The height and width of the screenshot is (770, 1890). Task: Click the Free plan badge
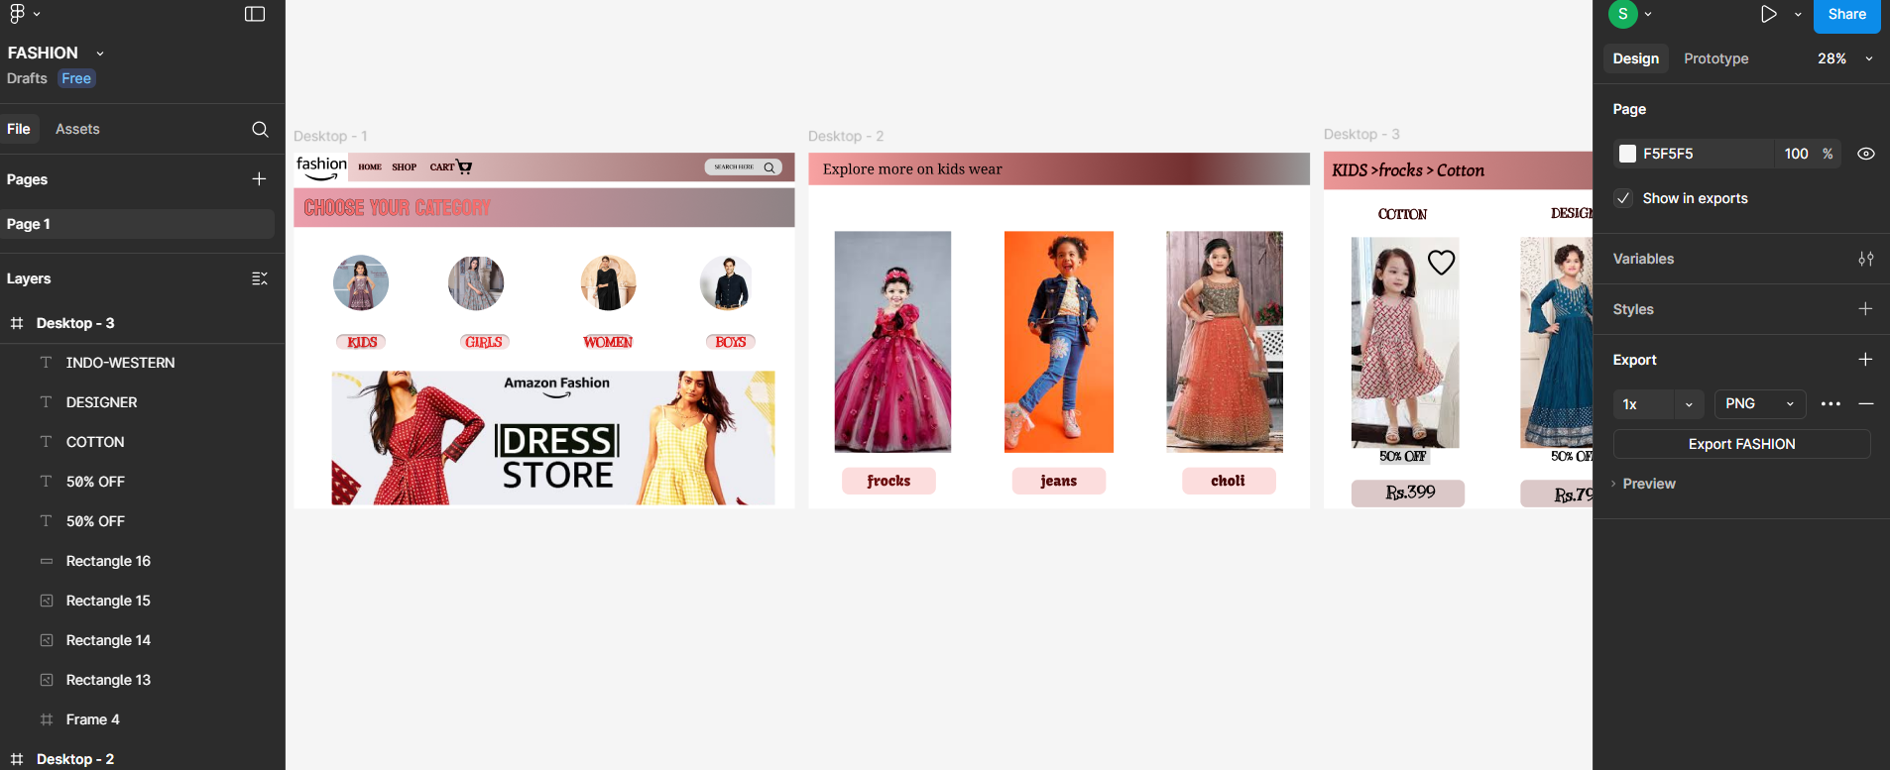(76, 78)
